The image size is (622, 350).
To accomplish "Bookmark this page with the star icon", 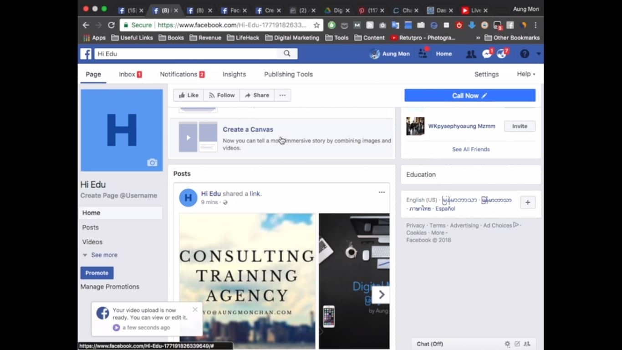I will [316, 25].
